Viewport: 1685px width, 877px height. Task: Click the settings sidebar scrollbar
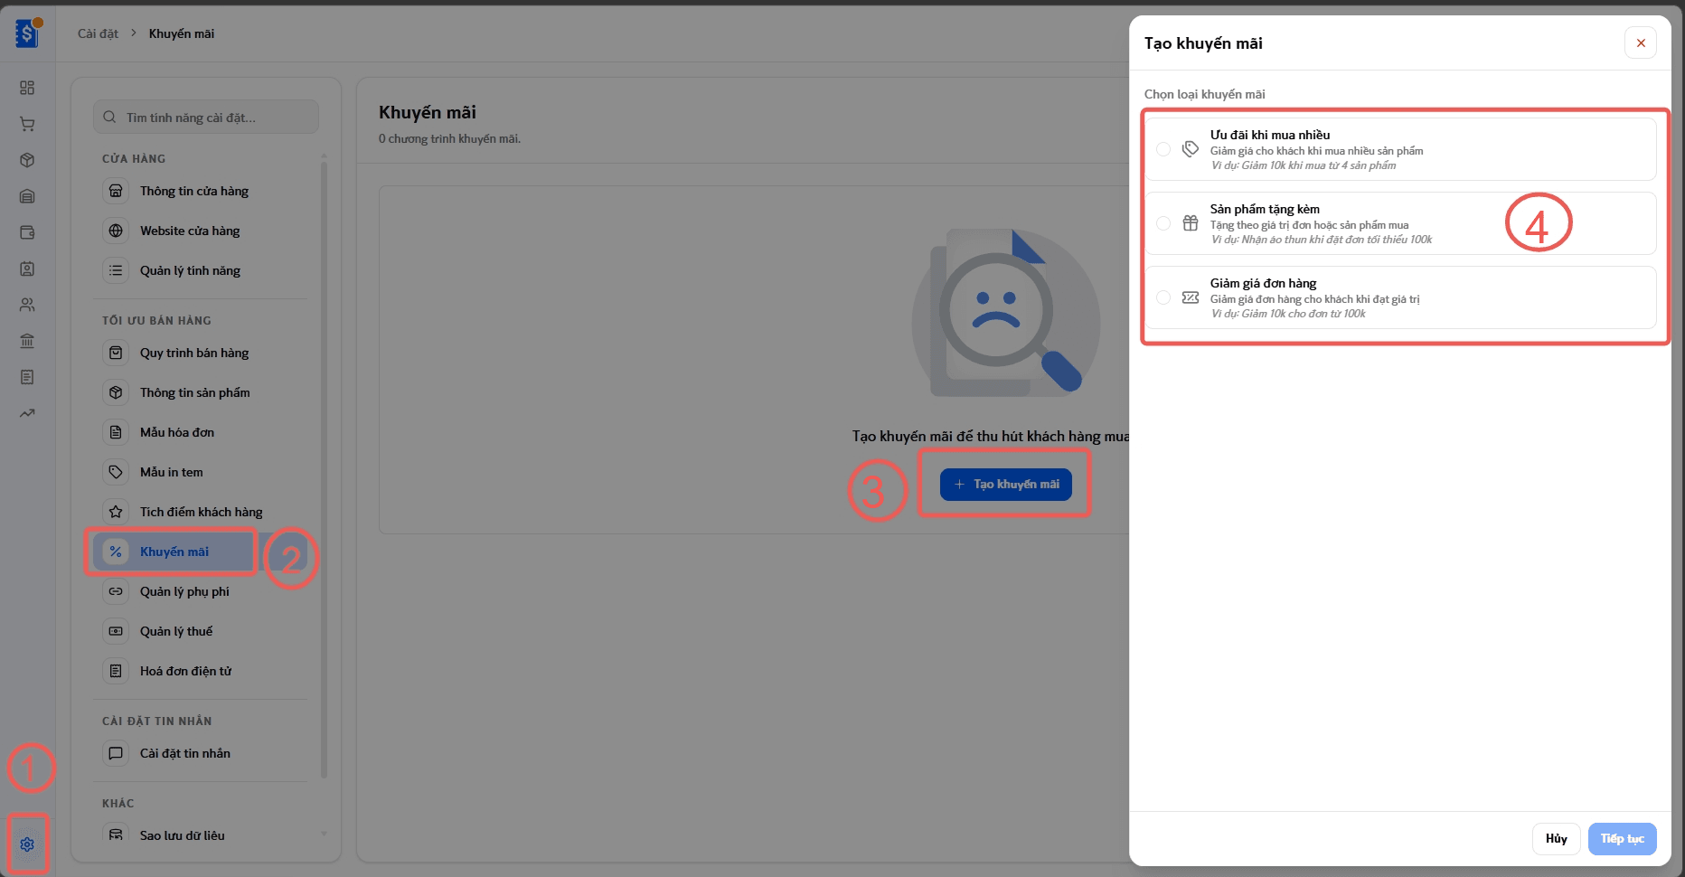(x=324, y=470)
